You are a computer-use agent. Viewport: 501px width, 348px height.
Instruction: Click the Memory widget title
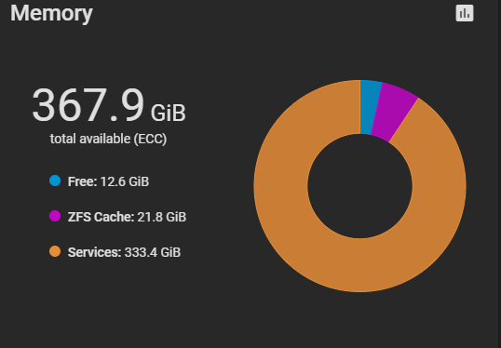[x=51, y=13]
